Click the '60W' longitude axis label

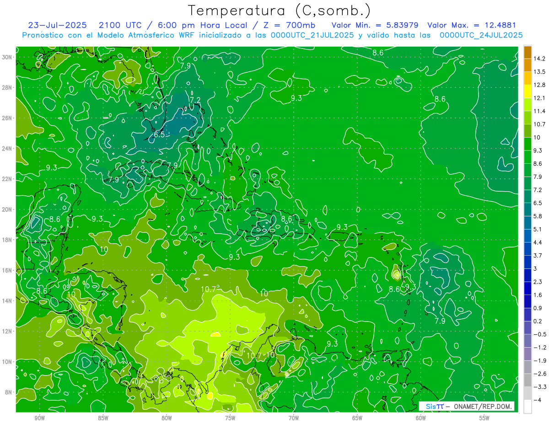click(x=421, y=418)
